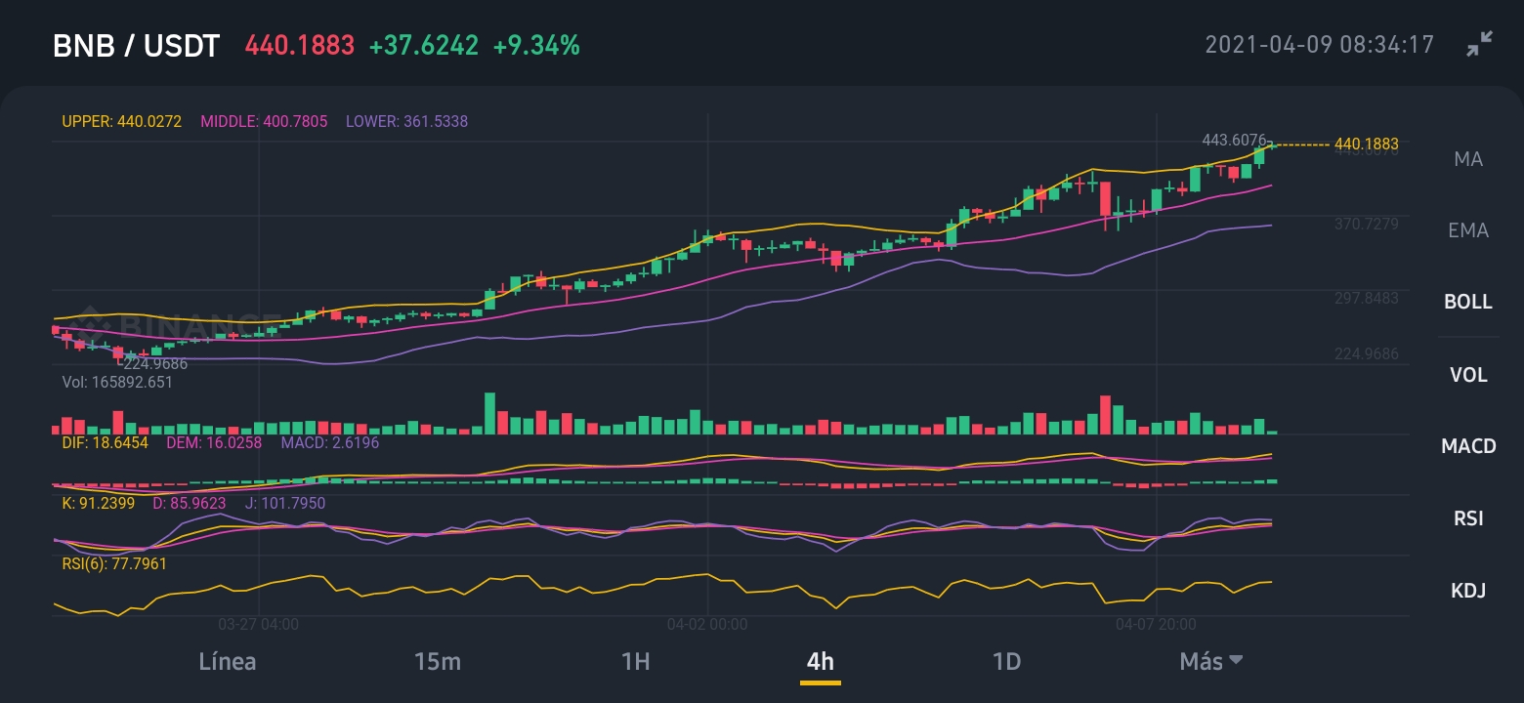
Task: Select the 1D timeframe
Action: (1006, 661)
